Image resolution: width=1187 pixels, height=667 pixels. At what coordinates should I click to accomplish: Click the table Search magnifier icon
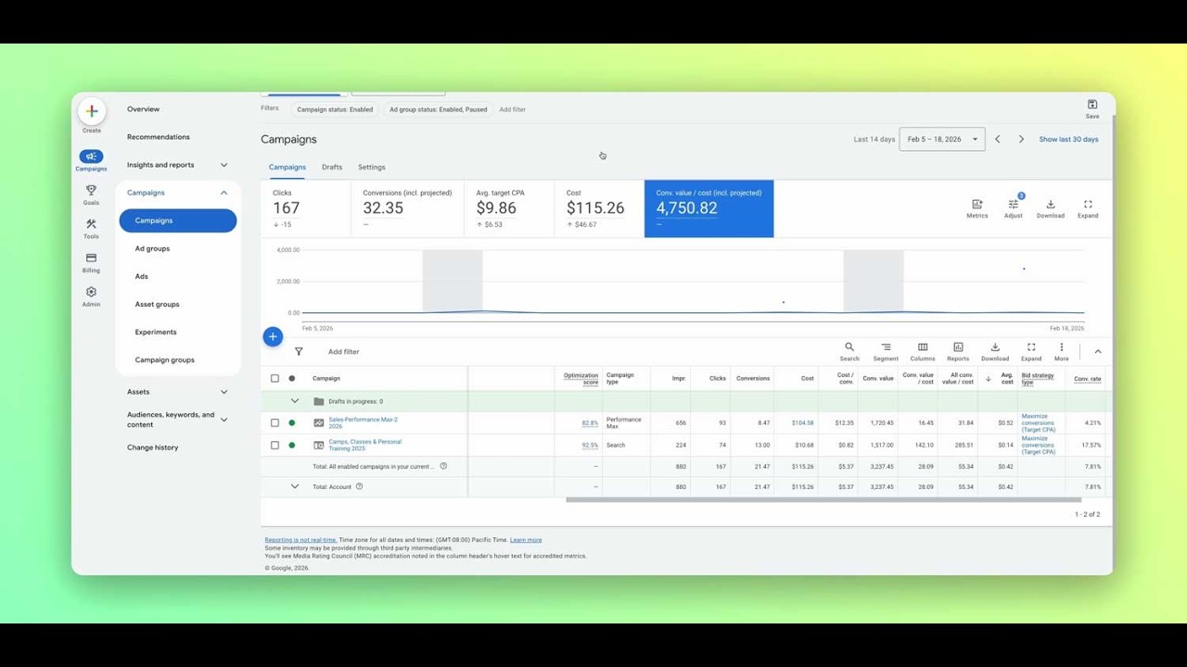click(849, 347)
